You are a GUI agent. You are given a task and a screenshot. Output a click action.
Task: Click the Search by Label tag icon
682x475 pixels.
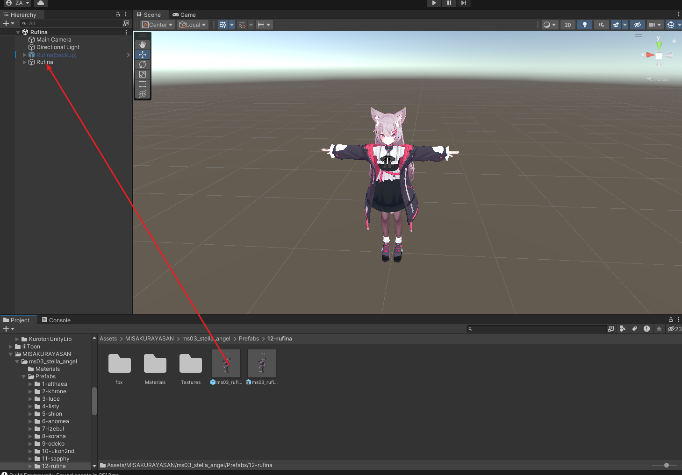pyautogui.click(x=634, y=329)
